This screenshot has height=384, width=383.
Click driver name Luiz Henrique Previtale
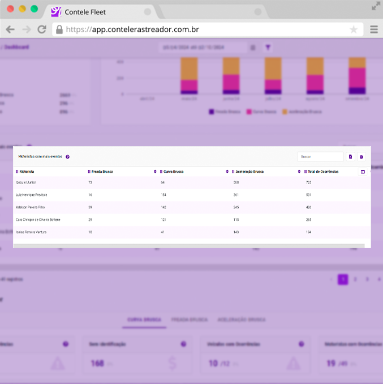coord(31,195)
